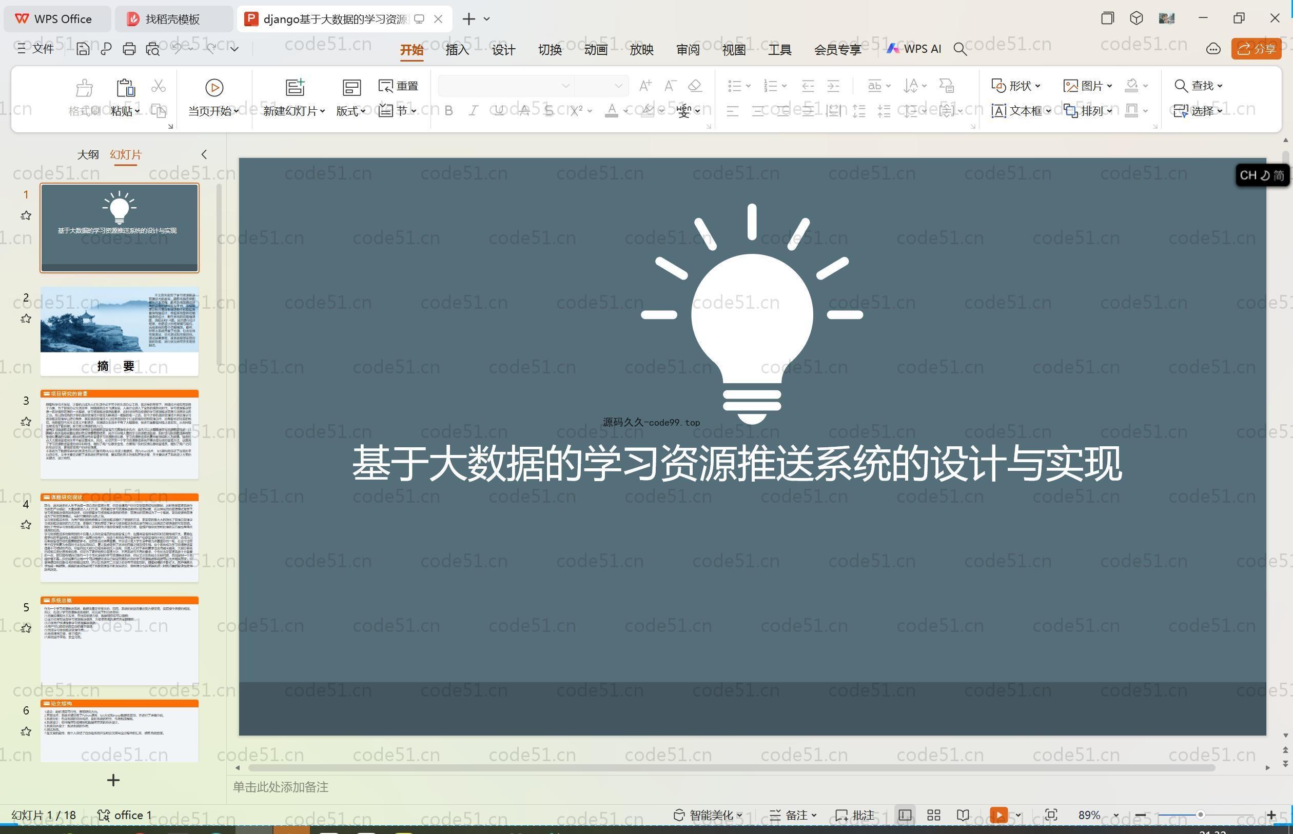Decrease font size with A- icon
This screenshot has width=1293, height=834.
tap(670, 86)
